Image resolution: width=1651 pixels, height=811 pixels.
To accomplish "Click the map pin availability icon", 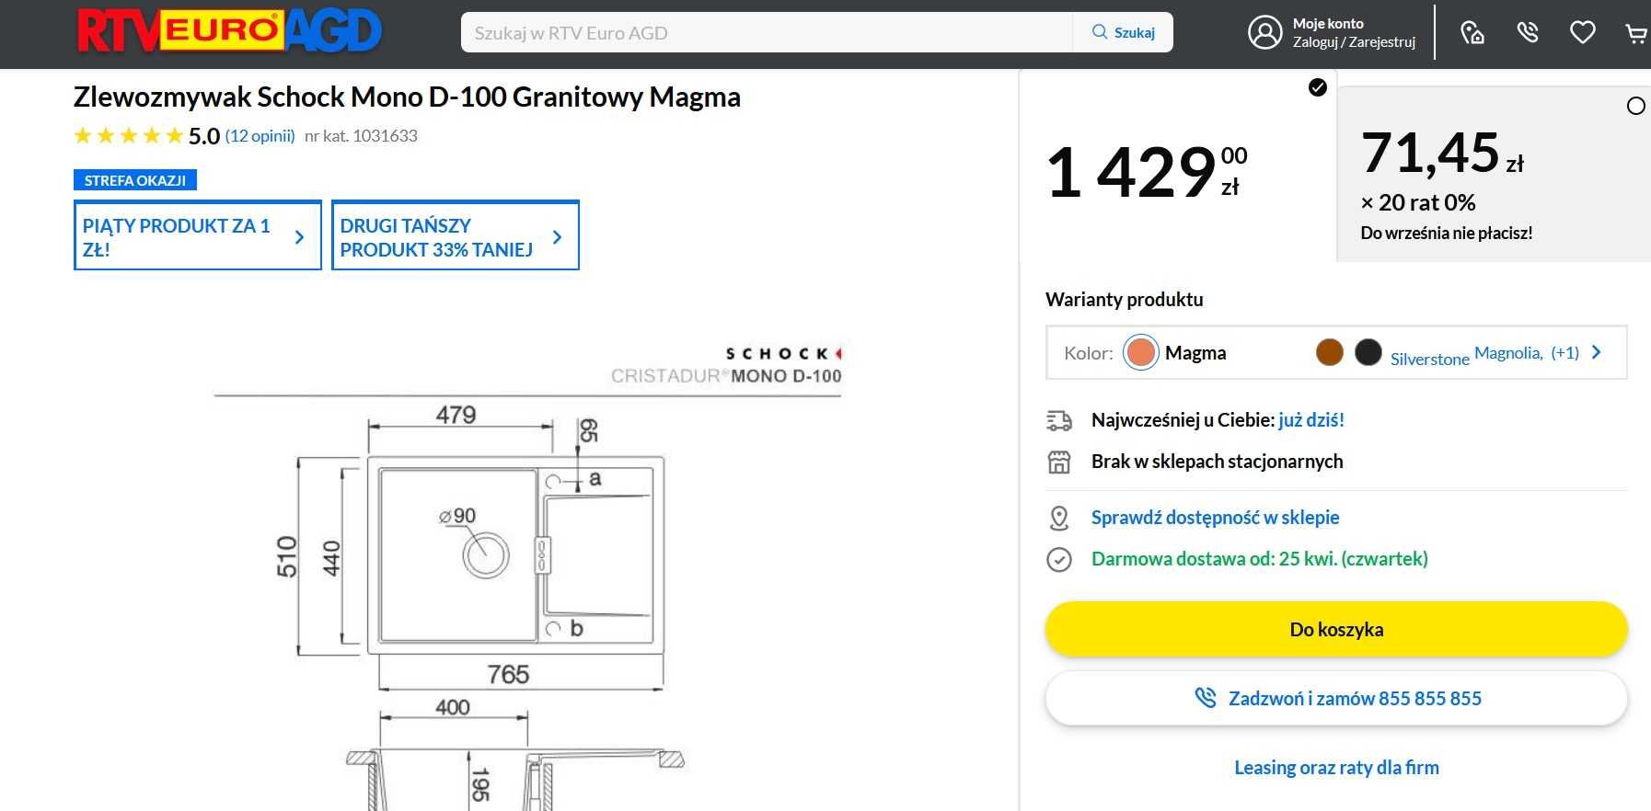I will coord(1059,518).
